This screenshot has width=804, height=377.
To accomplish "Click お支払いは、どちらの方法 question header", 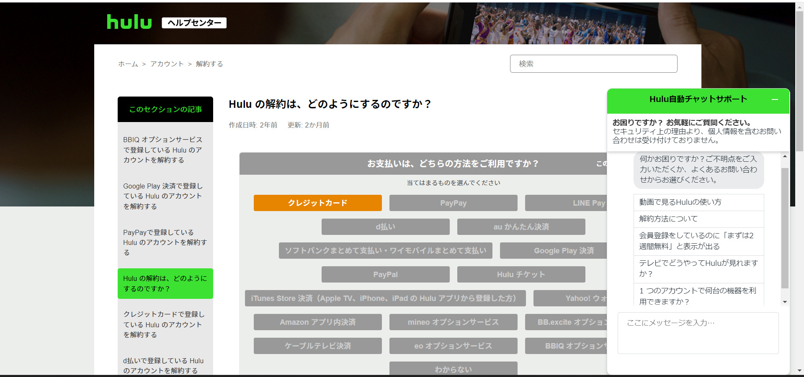I will click(x=453, y=163).
